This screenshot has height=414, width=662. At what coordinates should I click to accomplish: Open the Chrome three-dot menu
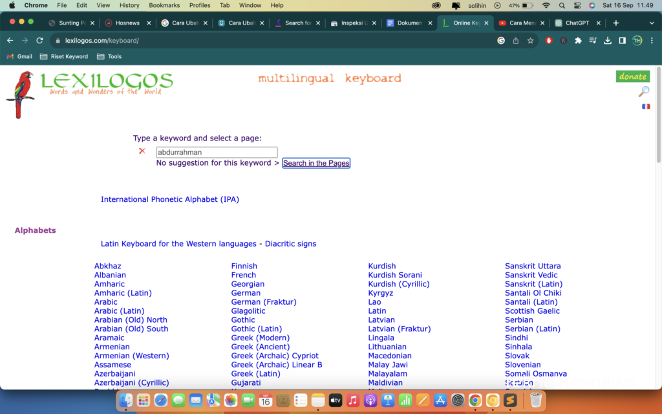tap(652, 41)
